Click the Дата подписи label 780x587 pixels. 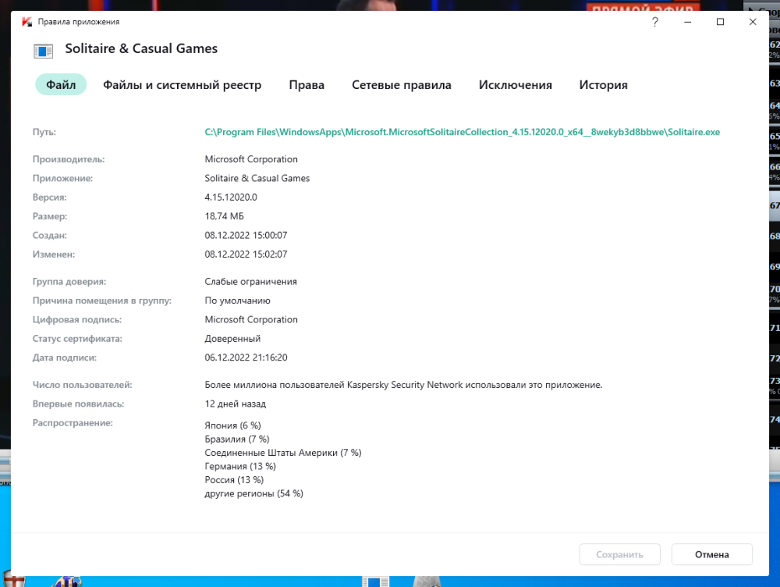pyautogui.click(x=65, y=358)
